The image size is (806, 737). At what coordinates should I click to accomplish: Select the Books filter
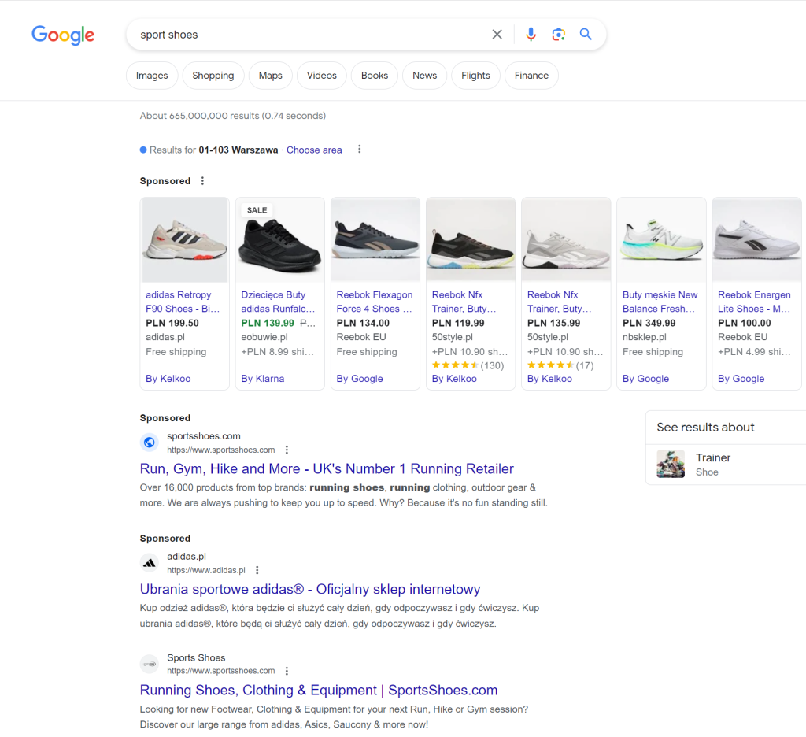pos(374,76)
